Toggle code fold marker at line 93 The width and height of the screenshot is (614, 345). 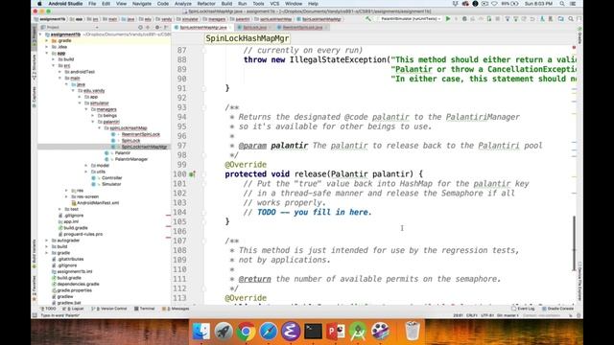click(204, 107)
